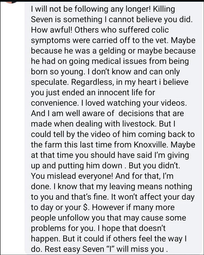Click the word "gelding" in the comment
The image size is (204, 255).
click(x=112, y=51)
